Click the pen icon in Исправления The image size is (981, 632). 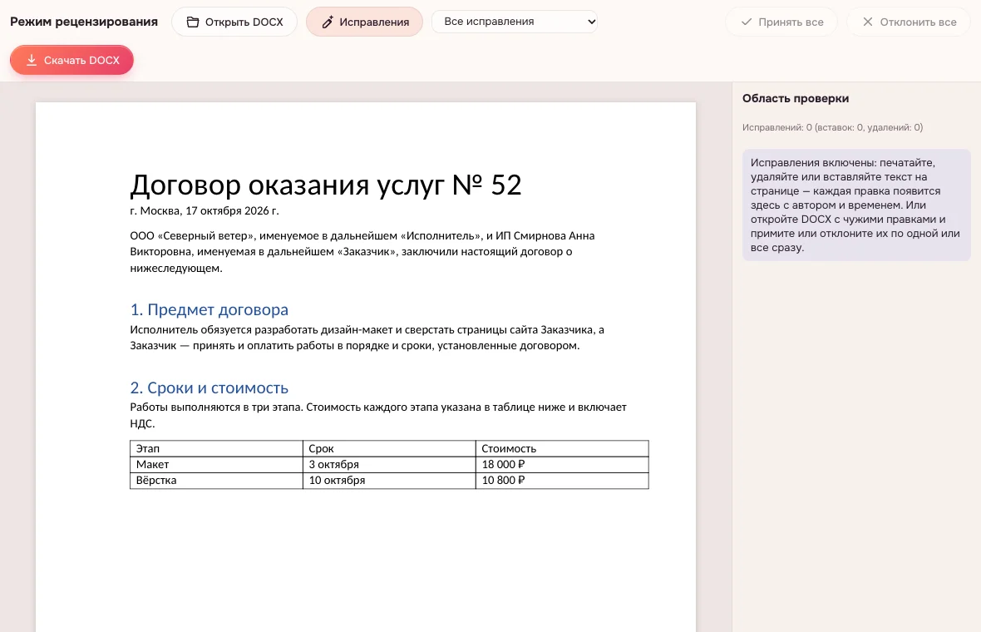click(x=328, y=22)
